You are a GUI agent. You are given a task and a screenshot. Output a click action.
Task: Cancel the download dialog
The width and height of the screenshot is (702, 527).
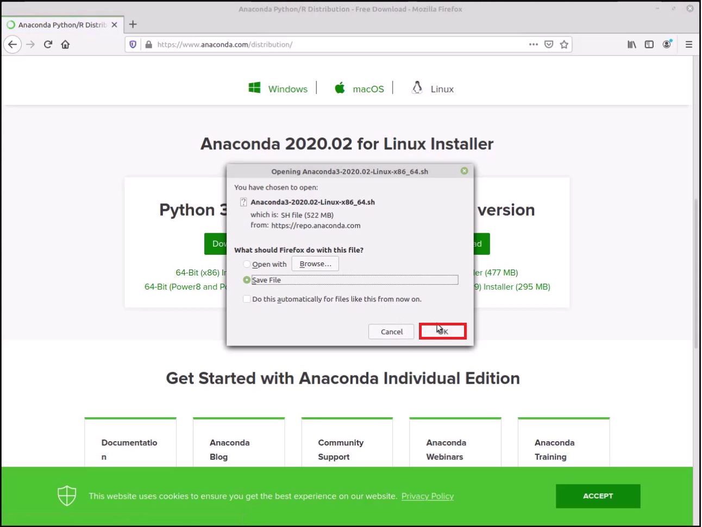pyautogui.click(x=391, y=331)
